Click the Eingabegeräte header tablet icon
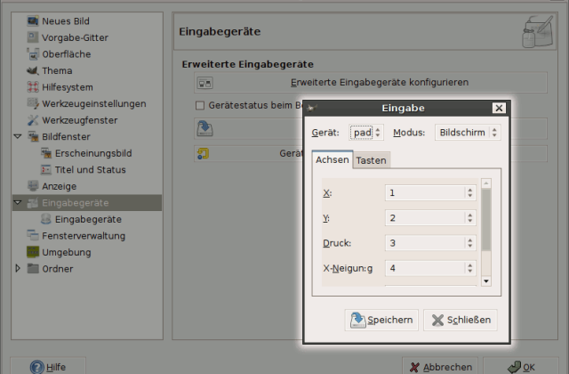569x374 pixels. point(538,32)
